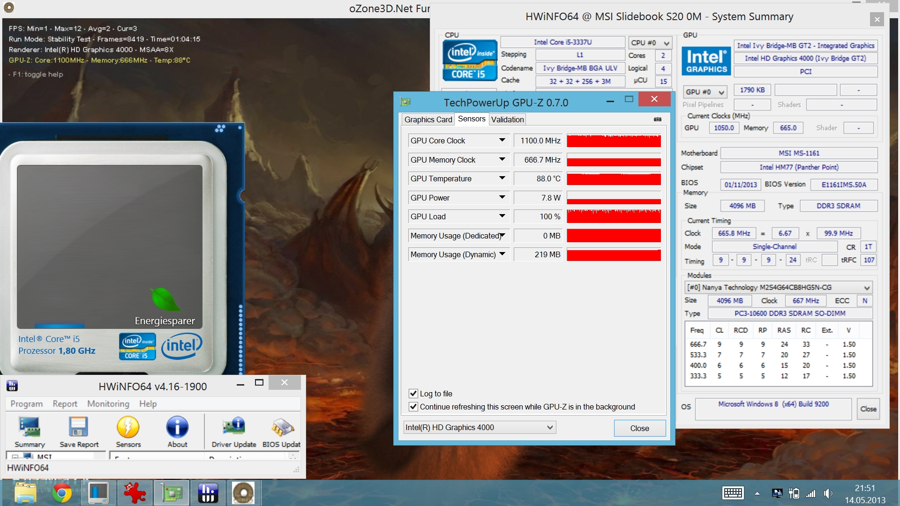Viewport: 900px width, 506px height.
Task: Open the HWiNFO64 Summary tool
Action: 30,432
